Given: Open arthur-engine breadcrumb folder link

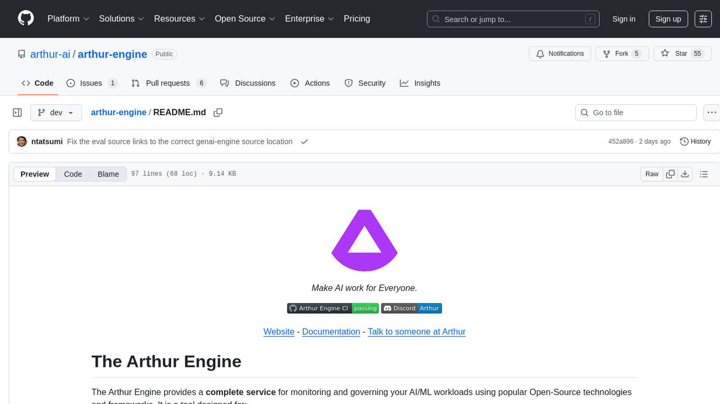Looking at the screenshot, I should (119, 112).
